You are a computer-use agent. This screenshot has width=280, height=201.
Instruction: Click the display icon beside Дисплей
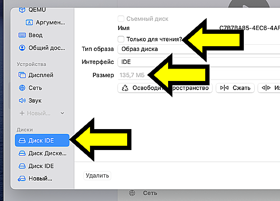pyautogui.click(x=22, y=75)
